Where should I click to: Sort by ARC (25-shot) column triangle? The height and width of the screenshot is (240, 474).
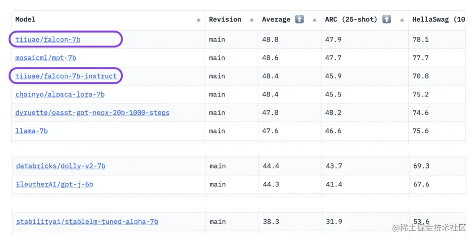click(x=402, y=20)
